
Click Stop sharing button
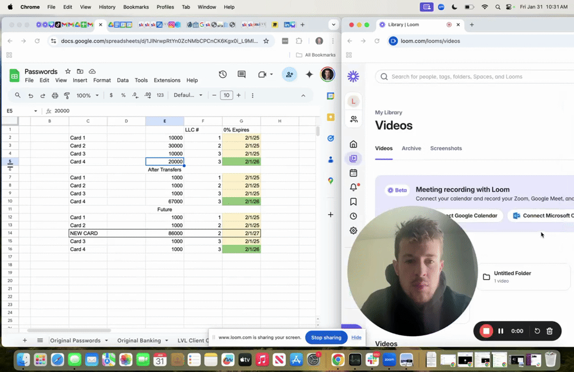pyautogui.click(x=326, y=338)
